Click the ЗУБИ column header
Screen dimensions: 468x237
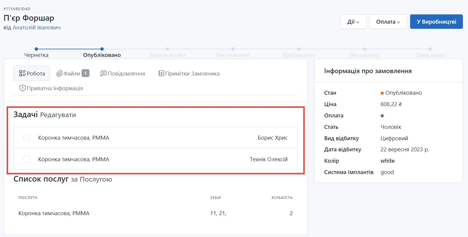[215, 198]
